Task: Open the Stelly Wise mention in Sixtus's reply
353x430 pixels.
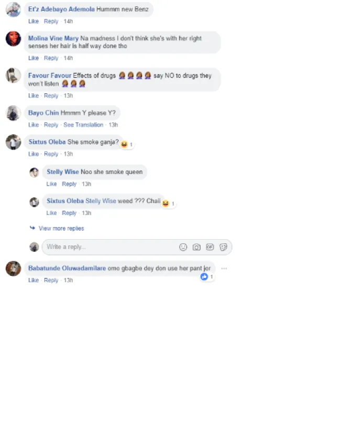Action: pos(101,201)
